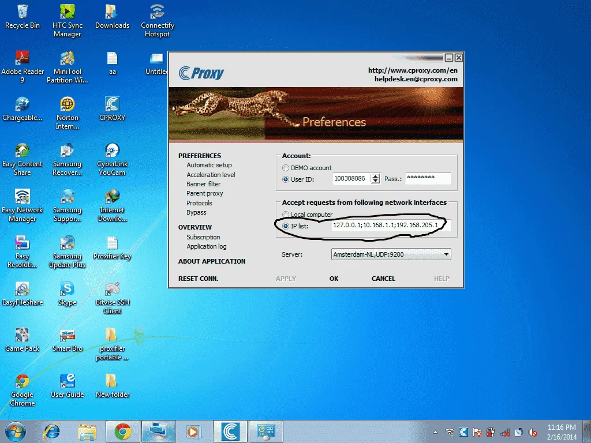Launch Google Chrome desktop shortcut

(23, 391)
